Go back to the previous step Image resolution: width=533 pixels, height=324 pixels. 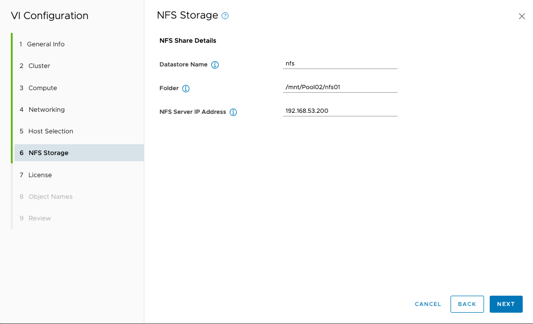click(x=467, y=304)
